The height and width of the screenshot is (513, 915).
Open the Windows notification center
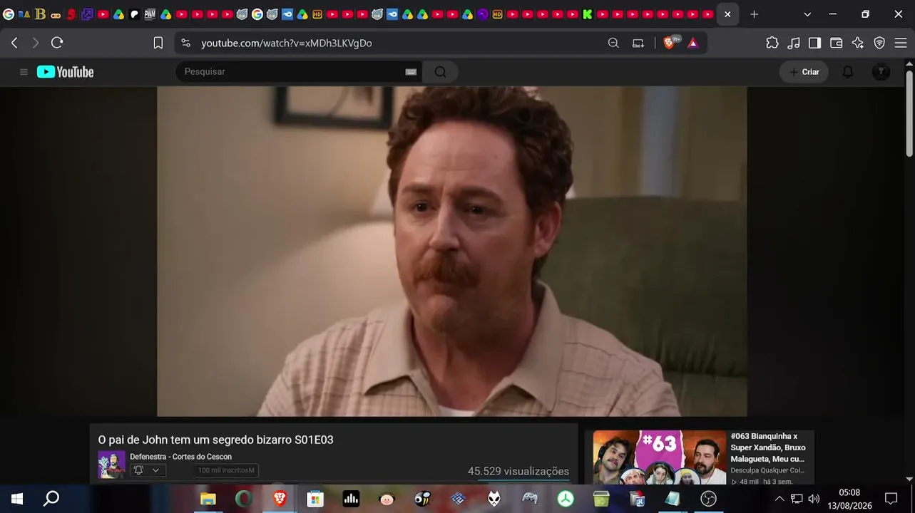[891, 499]
